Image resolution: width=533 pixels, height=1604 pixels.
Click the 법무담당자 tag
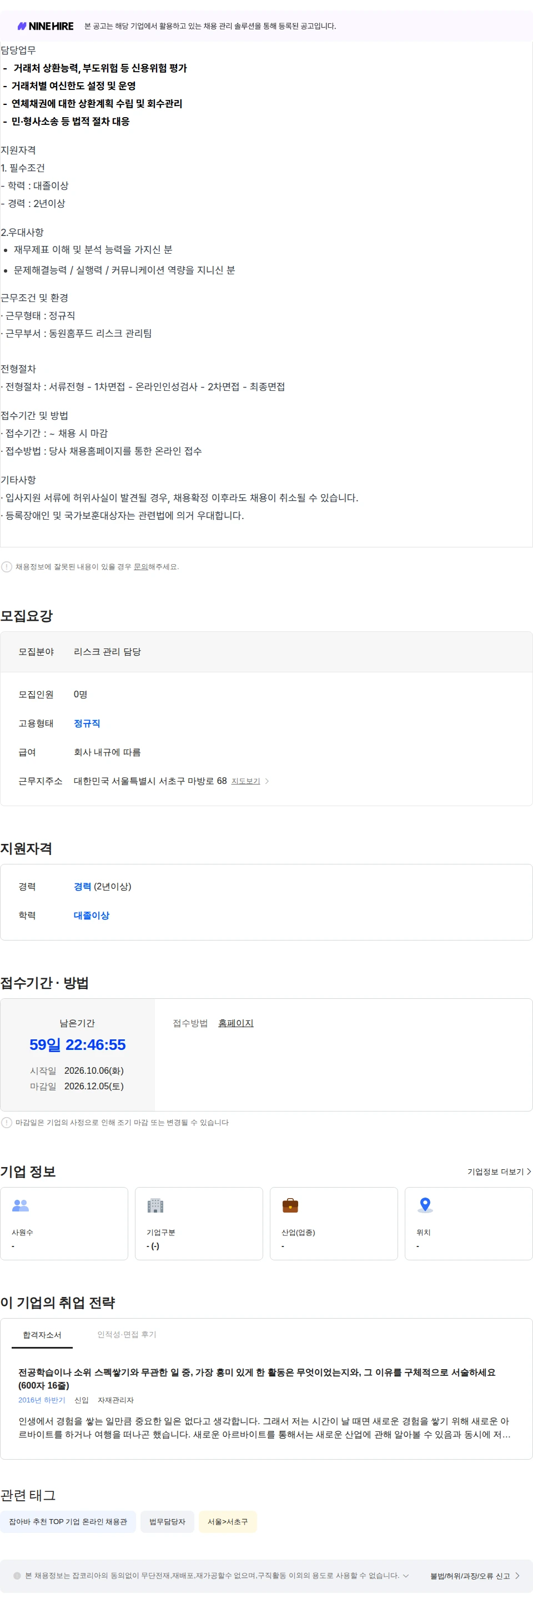pyautogui.click(x=167, y=1521)
